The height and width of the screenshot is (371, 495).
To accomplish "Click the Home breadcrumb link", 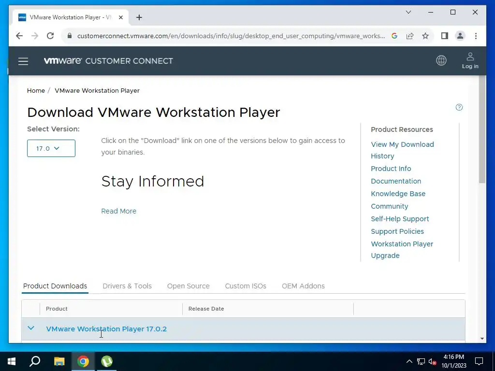I will (36, 90).
